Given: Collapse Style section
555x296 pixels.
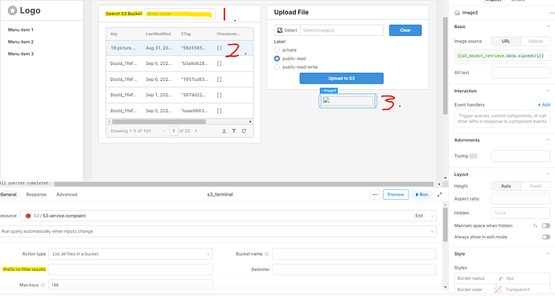Looking at the screenshot, I should tap(548, 254).
